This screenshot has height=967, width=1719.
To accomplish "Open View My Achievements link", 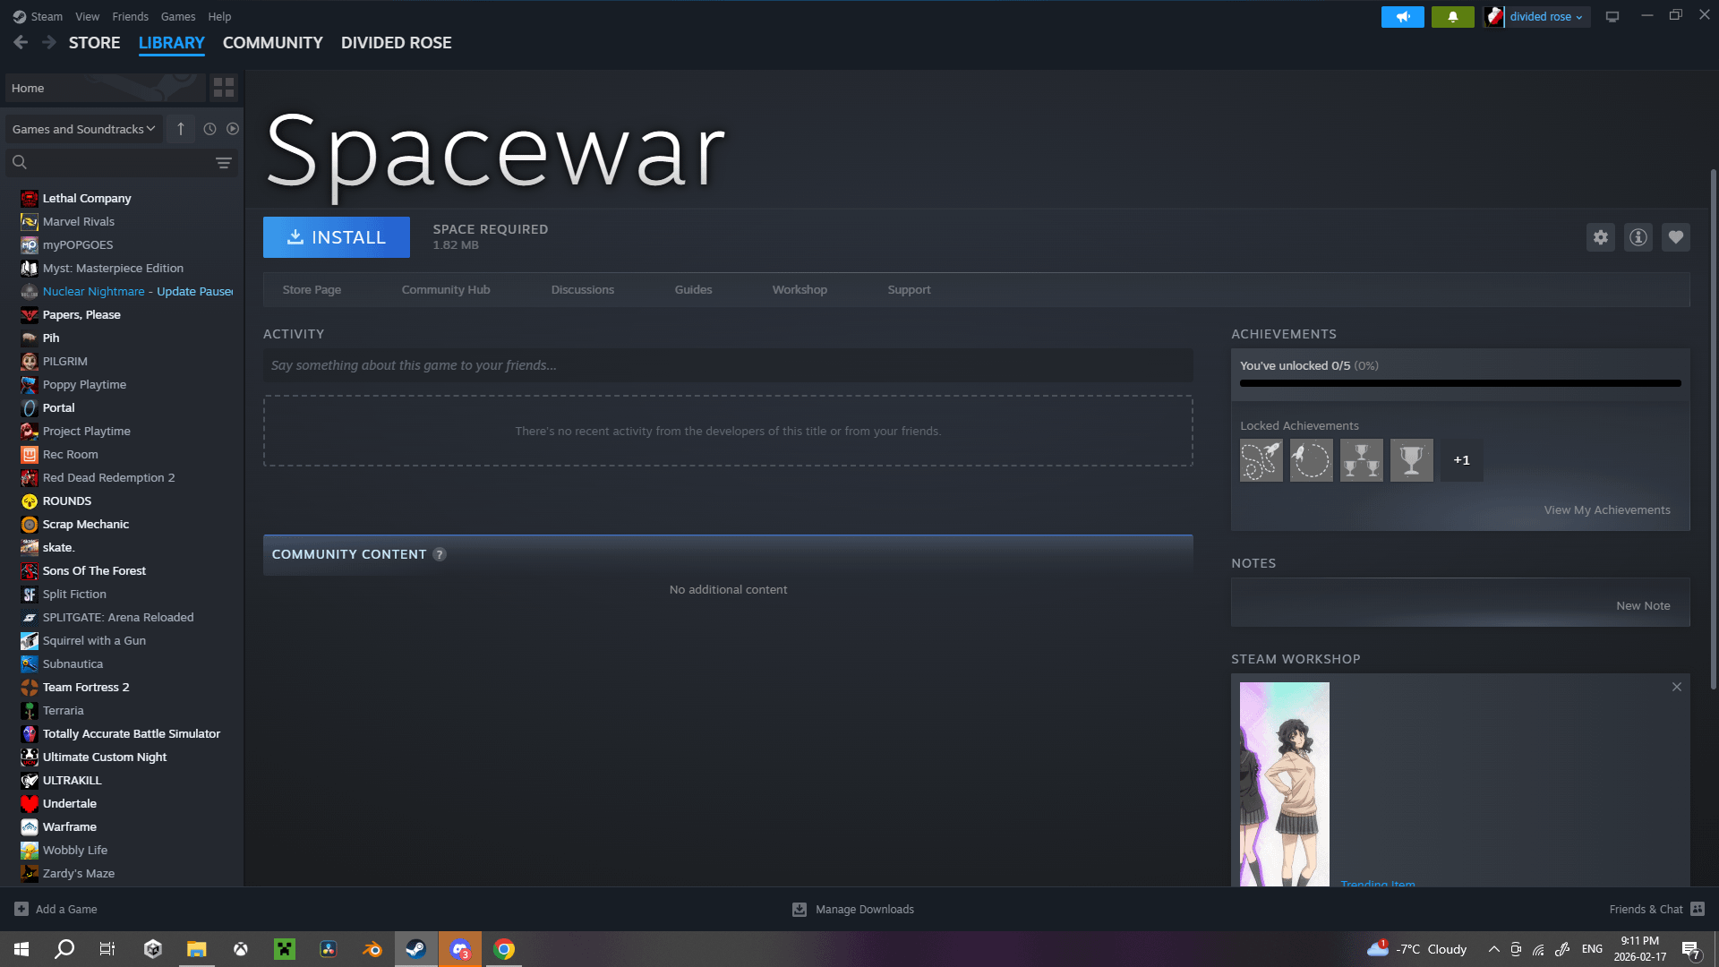I will [x=1606, y=510].
